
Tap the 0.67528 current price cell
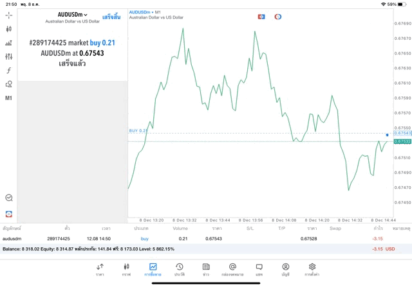(x=309, y=239)
